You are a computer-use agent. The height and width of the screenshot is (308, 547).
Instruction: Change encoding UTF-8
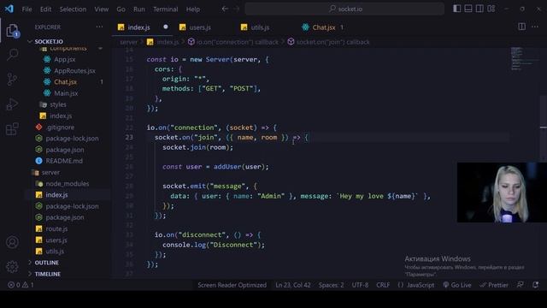click(x=360, y=285)
